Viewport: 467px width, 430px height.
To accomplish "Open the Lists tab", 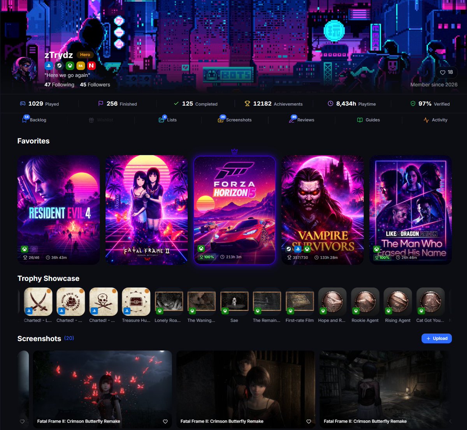I will click(168, 120).
